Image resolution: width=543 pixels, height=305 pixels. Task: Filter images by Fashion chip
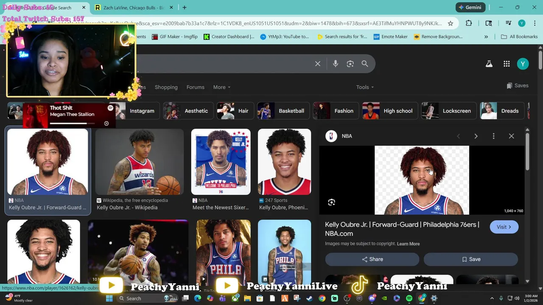336,111
